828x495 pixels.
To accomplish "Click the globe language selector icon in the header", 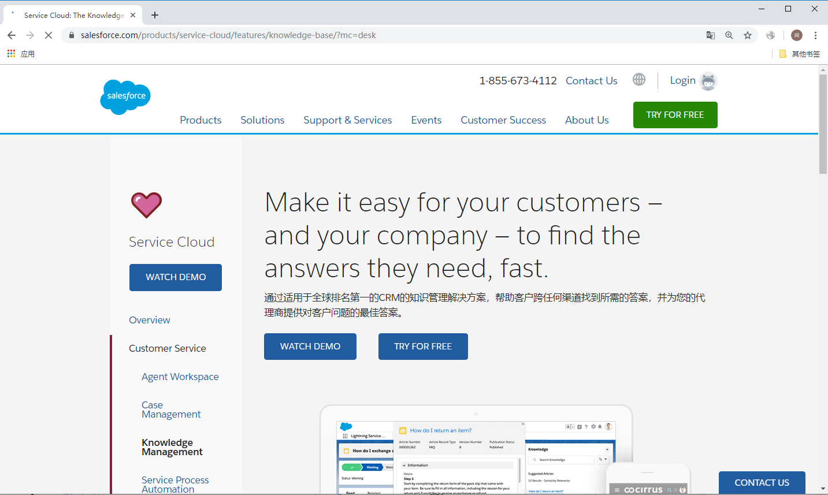I will (638, 79).
